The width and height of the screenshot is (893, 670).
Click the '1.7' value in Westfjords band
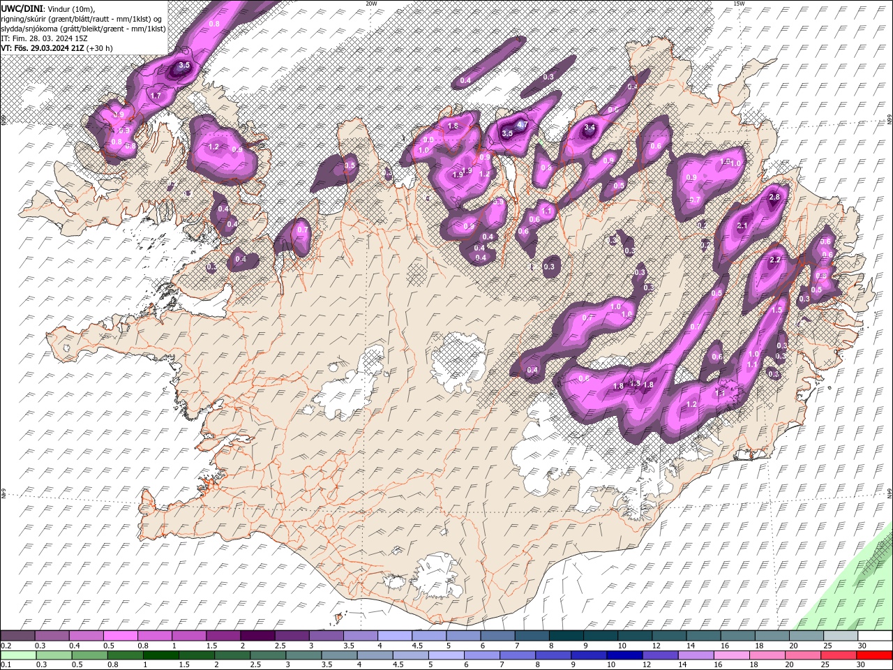pos(156,96)
